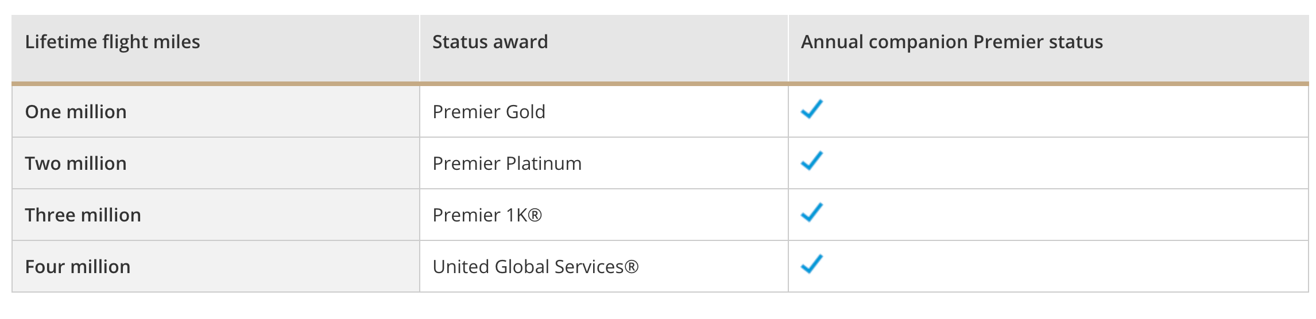Click the checkmark in the Four million row
1316x319 pixels.
812,264
